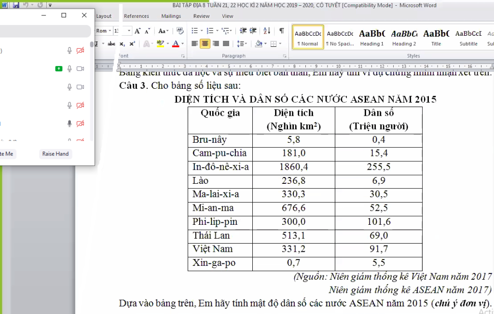Toggle Show/Hide paragraph marks (¶)
The height and width of the screenshot is (314, 494).
pos(282,31)
